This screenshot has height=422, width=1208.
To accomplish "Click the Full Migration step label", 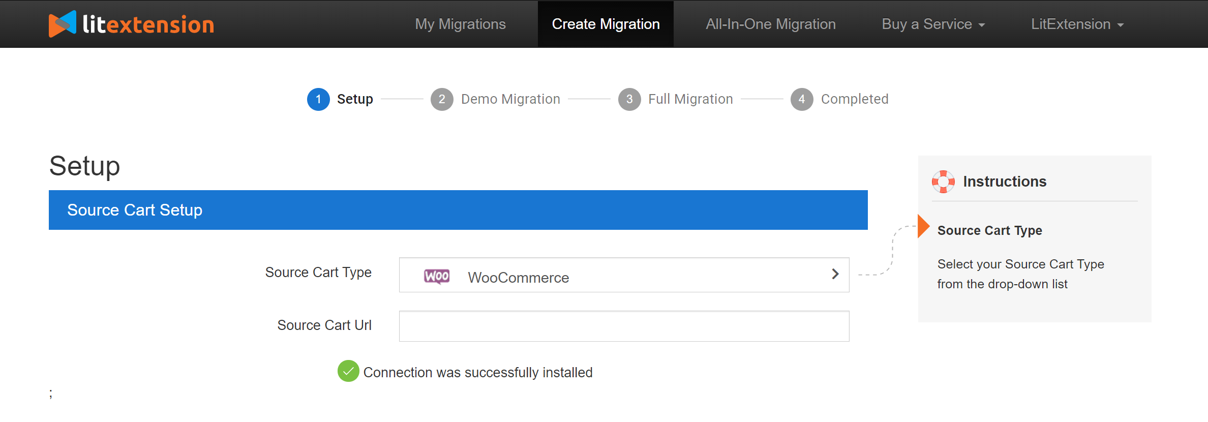I will pos(690,99).
